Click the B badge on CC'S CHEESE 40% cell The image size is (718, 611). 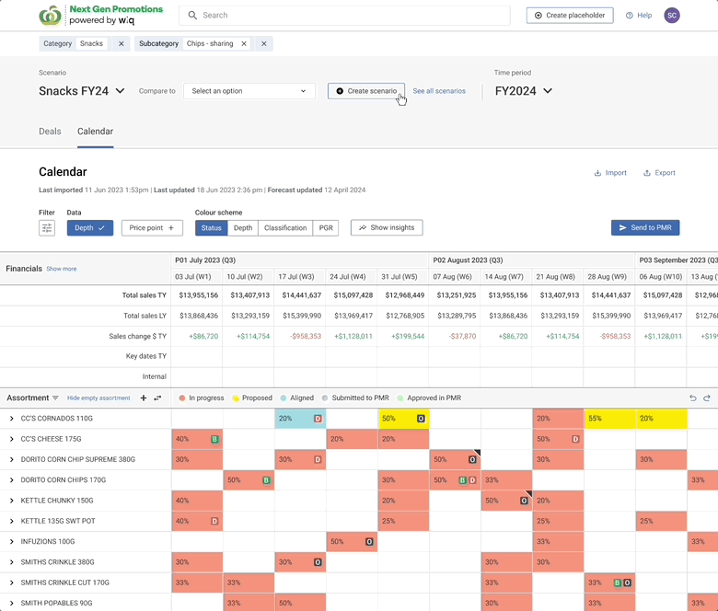(x=214, y=439)
